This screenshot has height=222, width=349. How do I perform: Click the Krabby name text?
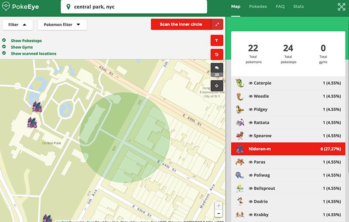261,215
